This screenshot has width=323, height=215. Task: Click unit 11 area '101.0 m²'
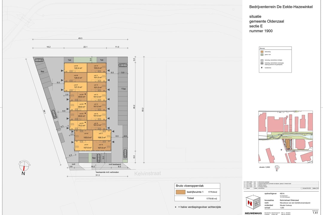97,78
